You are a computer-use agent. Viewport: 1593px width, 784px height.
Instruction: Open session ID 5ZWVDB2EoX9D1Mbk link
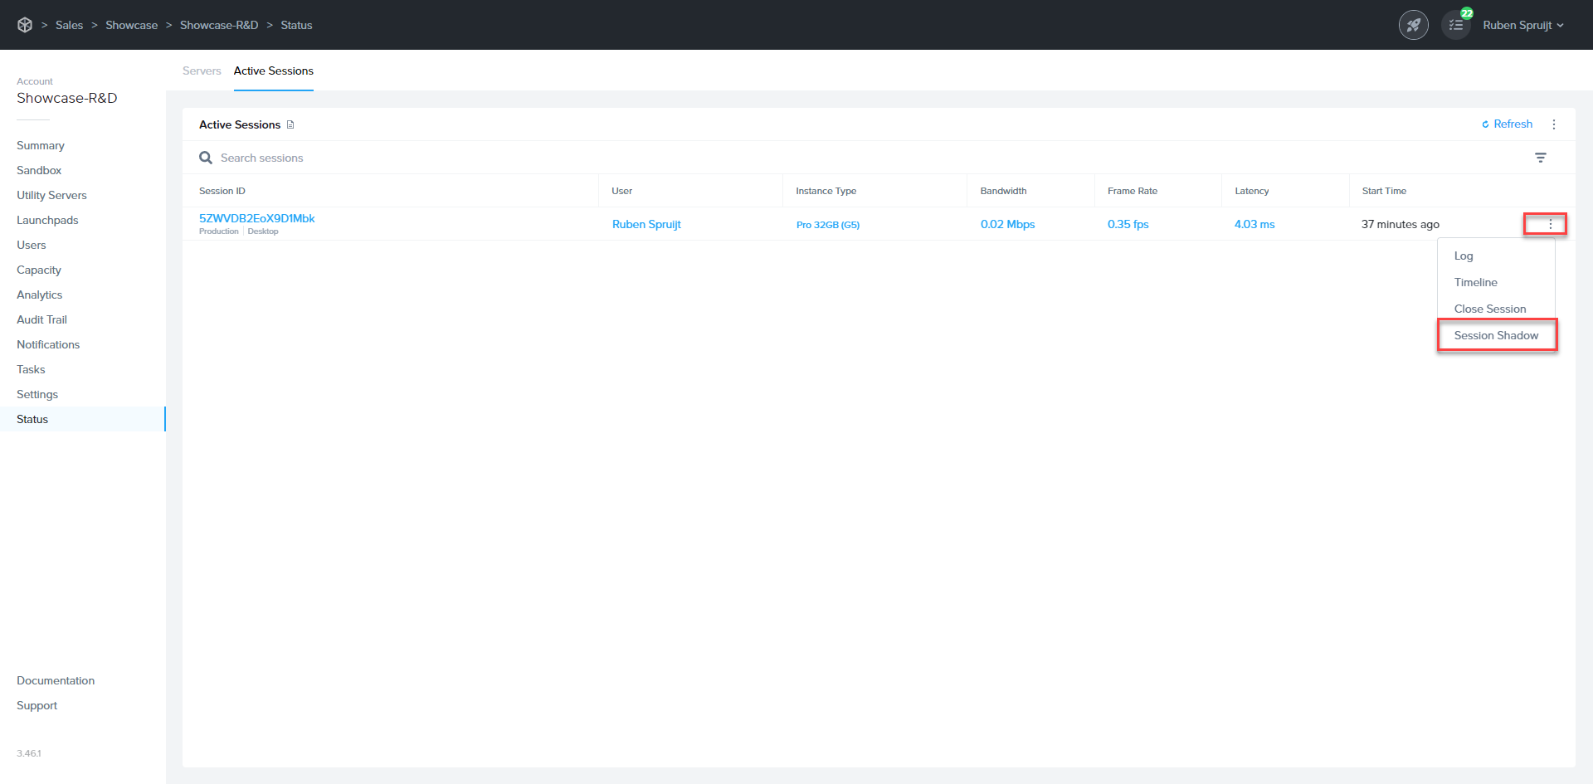click(256, 218)
